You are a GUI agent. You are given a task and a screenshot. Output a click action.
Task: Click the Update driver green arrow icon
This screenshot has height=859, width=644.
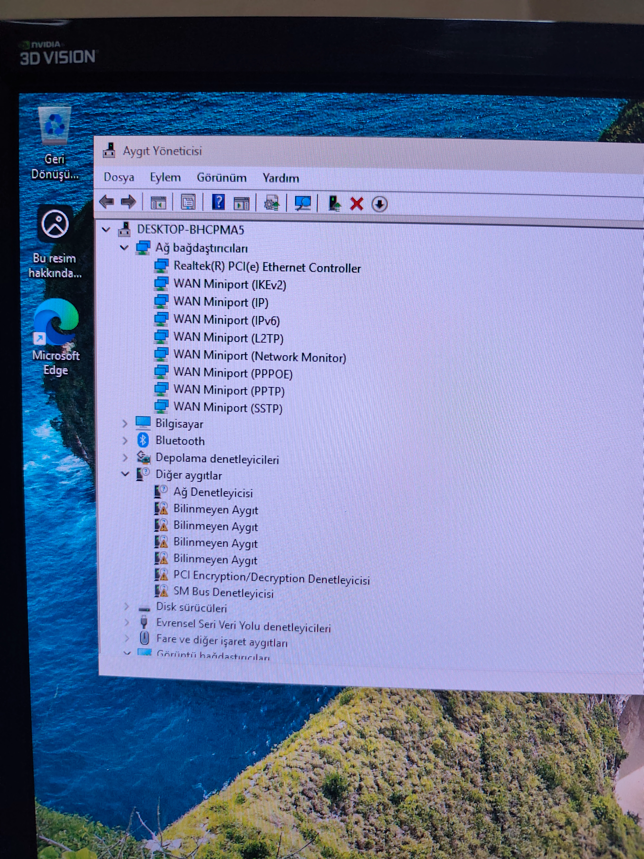pos(334,204)
